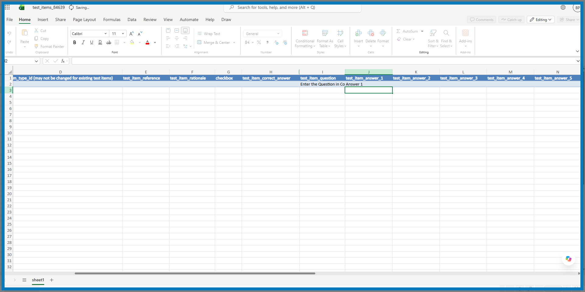585x292 pixels.
Task: Click the Cut scissors button
Action: 40,31
